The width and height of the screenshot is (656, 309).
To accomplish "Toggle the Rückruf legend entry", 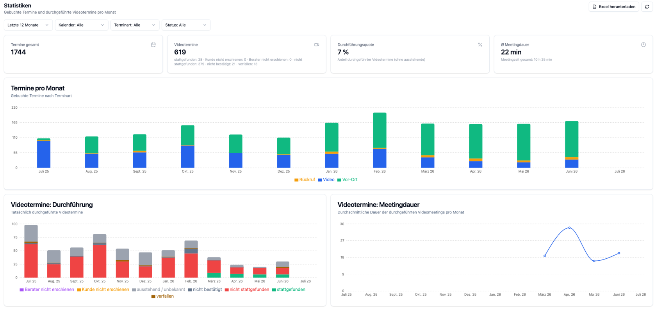I will (x=305, y=180).
